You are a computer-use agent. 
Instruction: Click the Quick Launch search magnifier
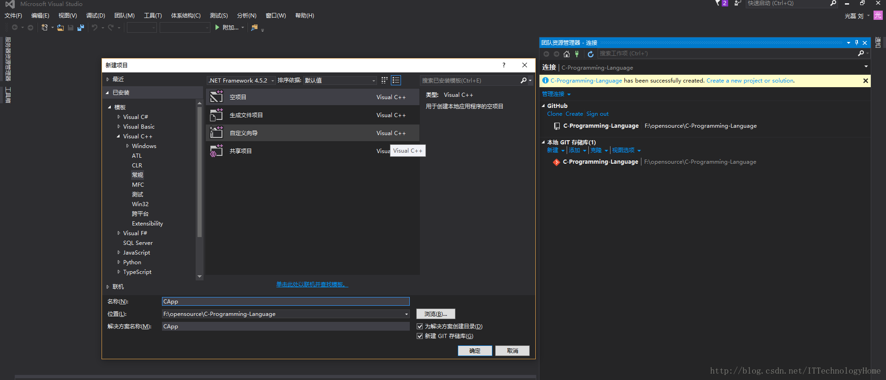[833, 3]
